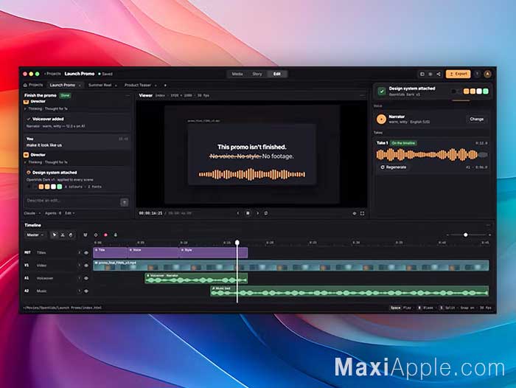
Task: Switch to the Story mode tab
Action: click(x=257, y=74)
